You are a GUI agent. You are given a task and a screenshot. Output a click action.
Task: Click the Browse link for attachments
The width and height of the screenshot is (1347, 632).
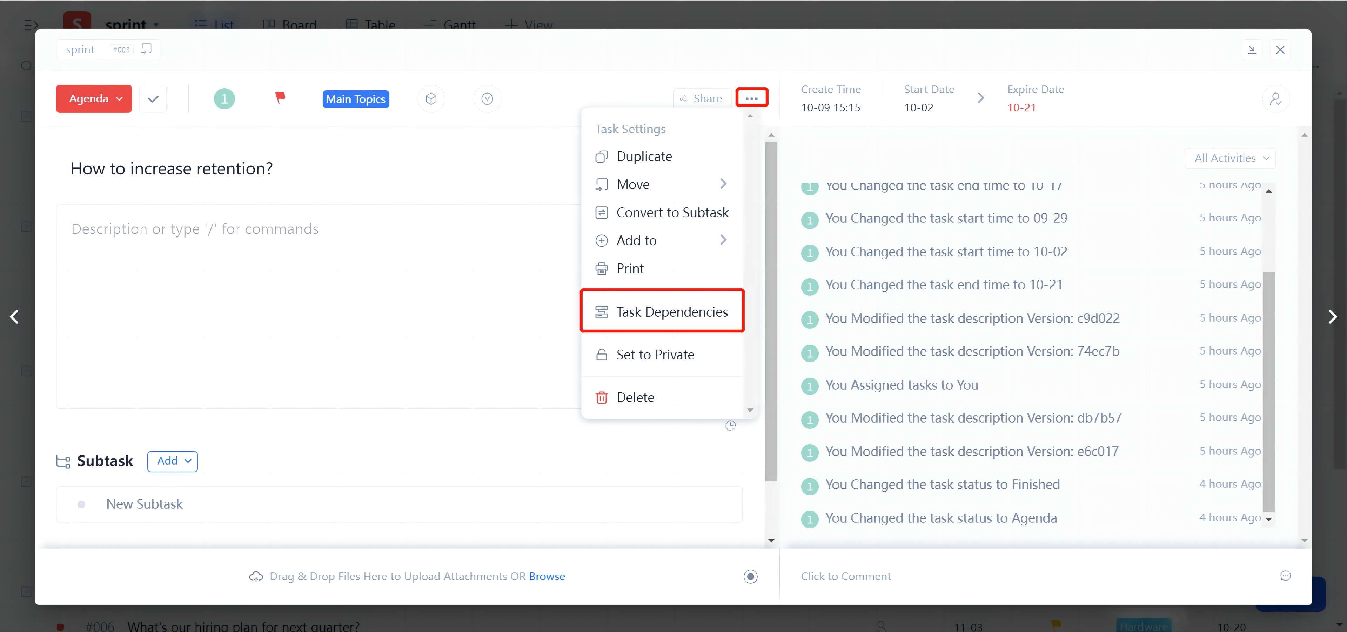click(x=547, y=576)
